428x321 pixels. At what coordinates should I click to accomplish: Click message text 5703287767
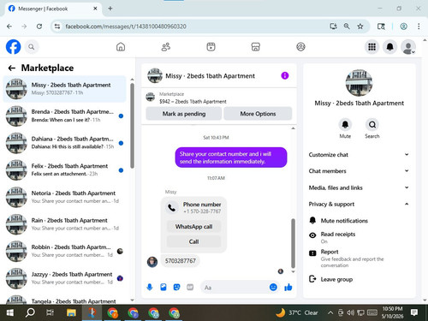click(x=181, y=261)
